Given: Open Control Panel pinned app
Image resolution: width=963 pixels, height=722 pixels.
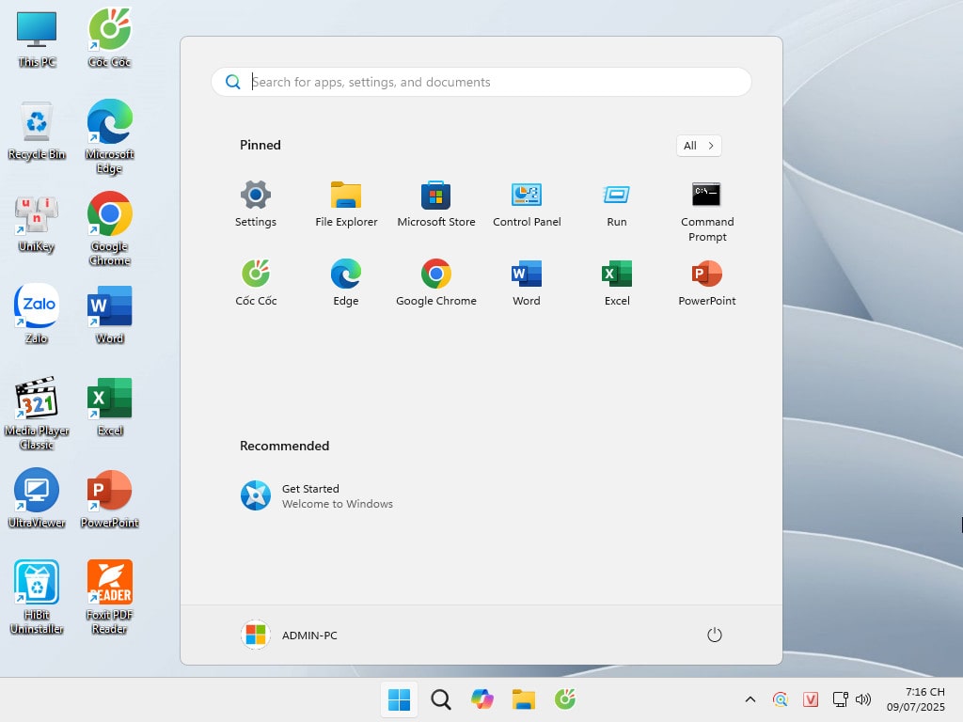Looking at the screenshot, I should [527, 204].
